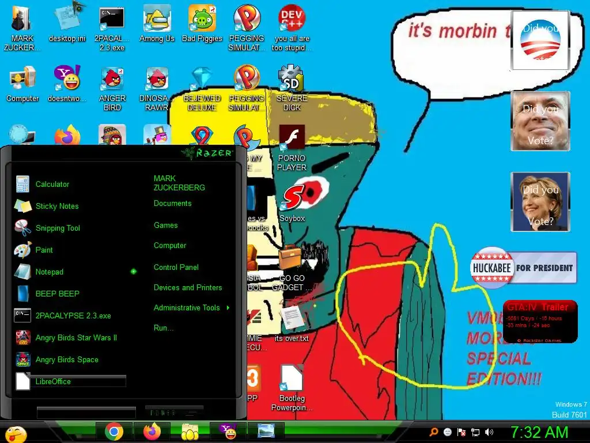Open BEEP BEEP in Start menu
The height and width of the screenshot is (443, 590).
(x=70, y=294)
